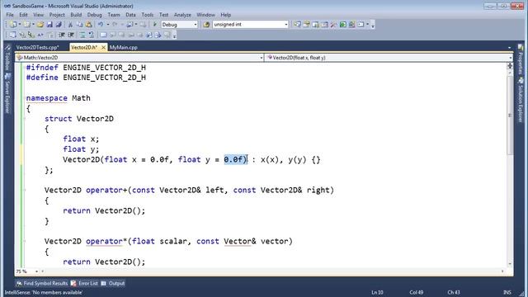The image size is (528, 297).
Task: Expand the Properties side tab
Action: point(521,59)
